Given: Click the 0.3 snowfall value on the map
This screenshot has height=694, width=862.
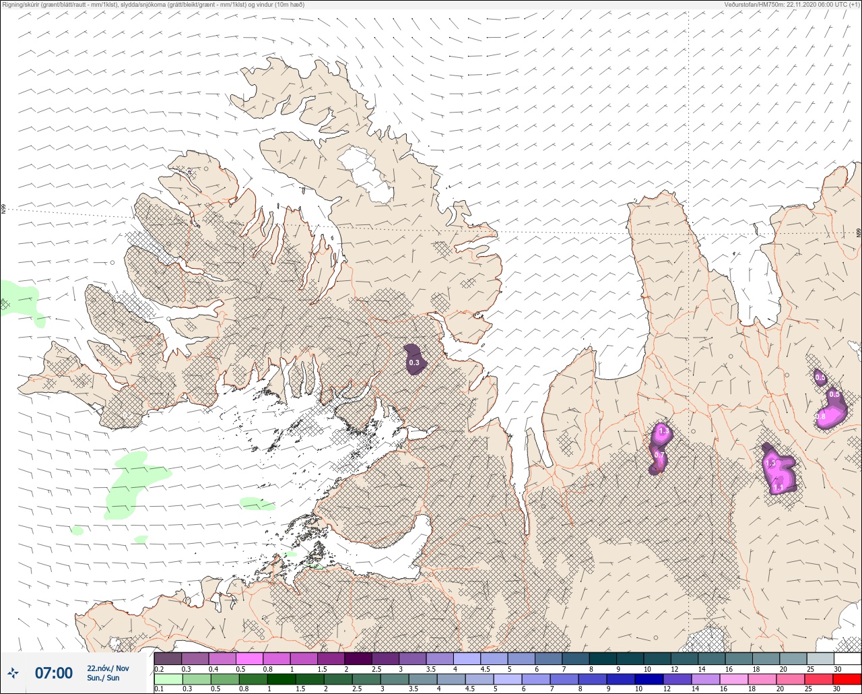Looking at the screenshot, I should [414, 363].
